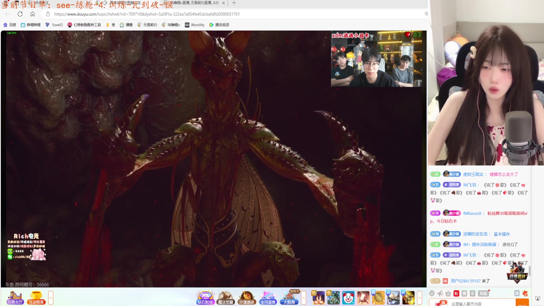Click the streamer webcam thumbnail in video

(376, 59)
